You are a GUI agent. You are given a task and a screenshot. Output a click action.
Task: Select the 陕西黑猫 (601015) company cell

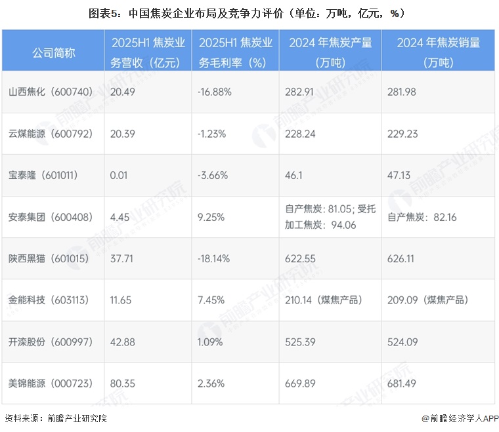[49, 258]
